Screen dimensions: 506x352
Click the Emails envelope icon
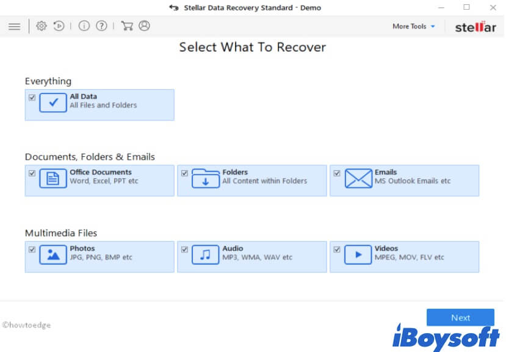tap(358, 178)
